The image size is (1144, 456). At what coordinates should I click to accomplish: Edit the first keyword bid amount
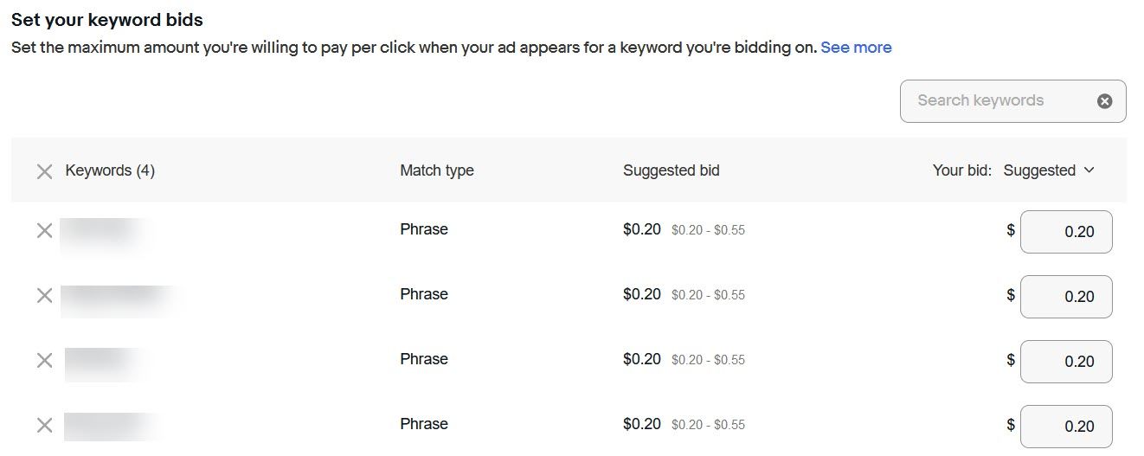coord(1066,232)
